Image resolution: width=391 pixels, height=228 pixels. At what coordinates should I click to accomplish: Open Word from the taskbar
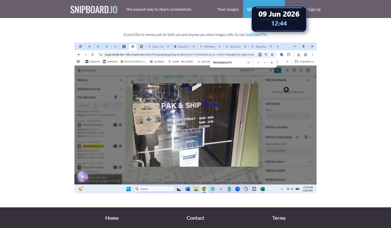pyautogui.click(x=187, y=189)
